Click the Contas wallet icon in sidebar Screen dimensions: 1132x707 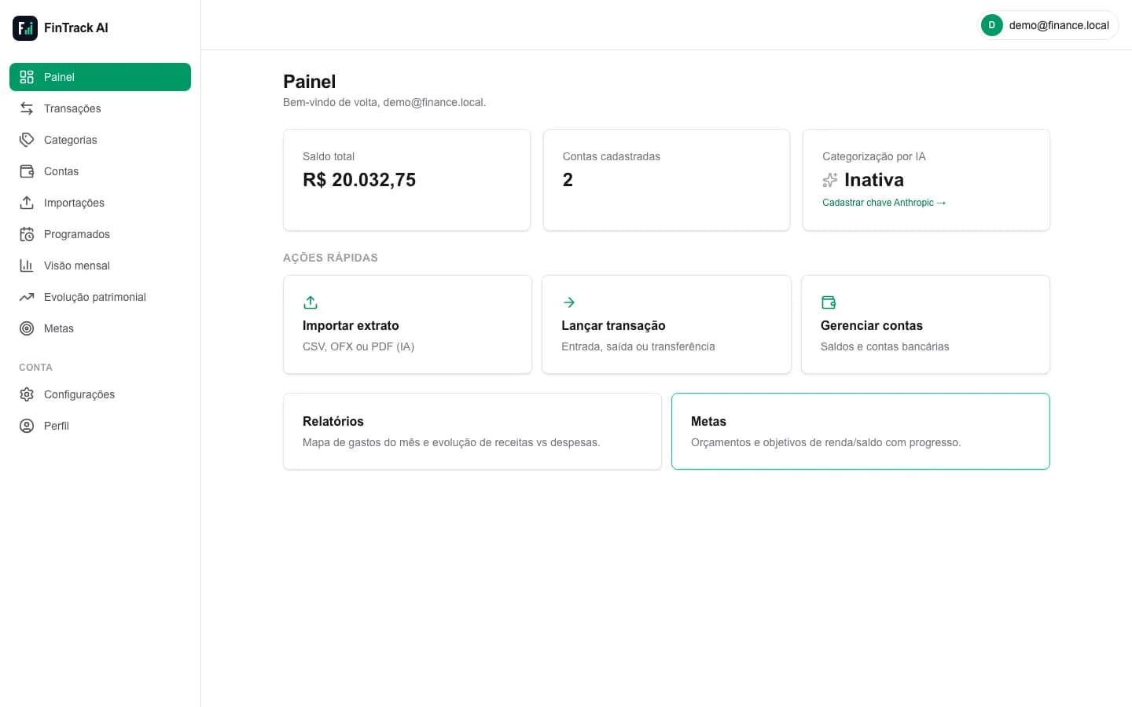point(27,171)
